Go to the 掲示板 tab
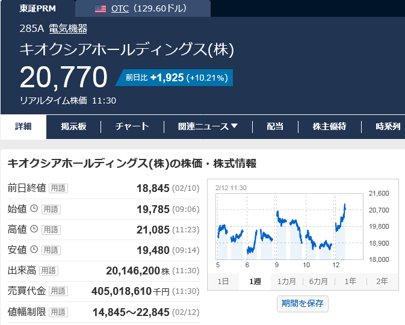Screen dimensions: 405x325 73,126
